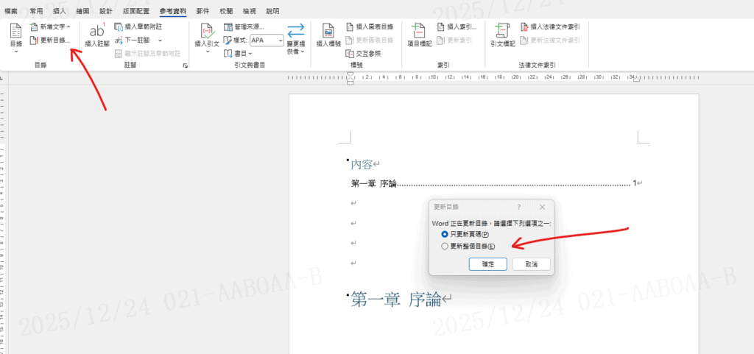The height and width of the screenshot is (354, 754).
Task: Select the 更新整個目錄 radio option
Action: [x=445, y=246]
